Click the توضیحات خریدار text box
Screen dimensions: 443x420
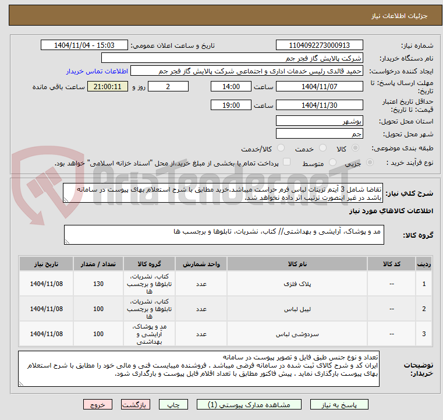click(x=199, y=369)
